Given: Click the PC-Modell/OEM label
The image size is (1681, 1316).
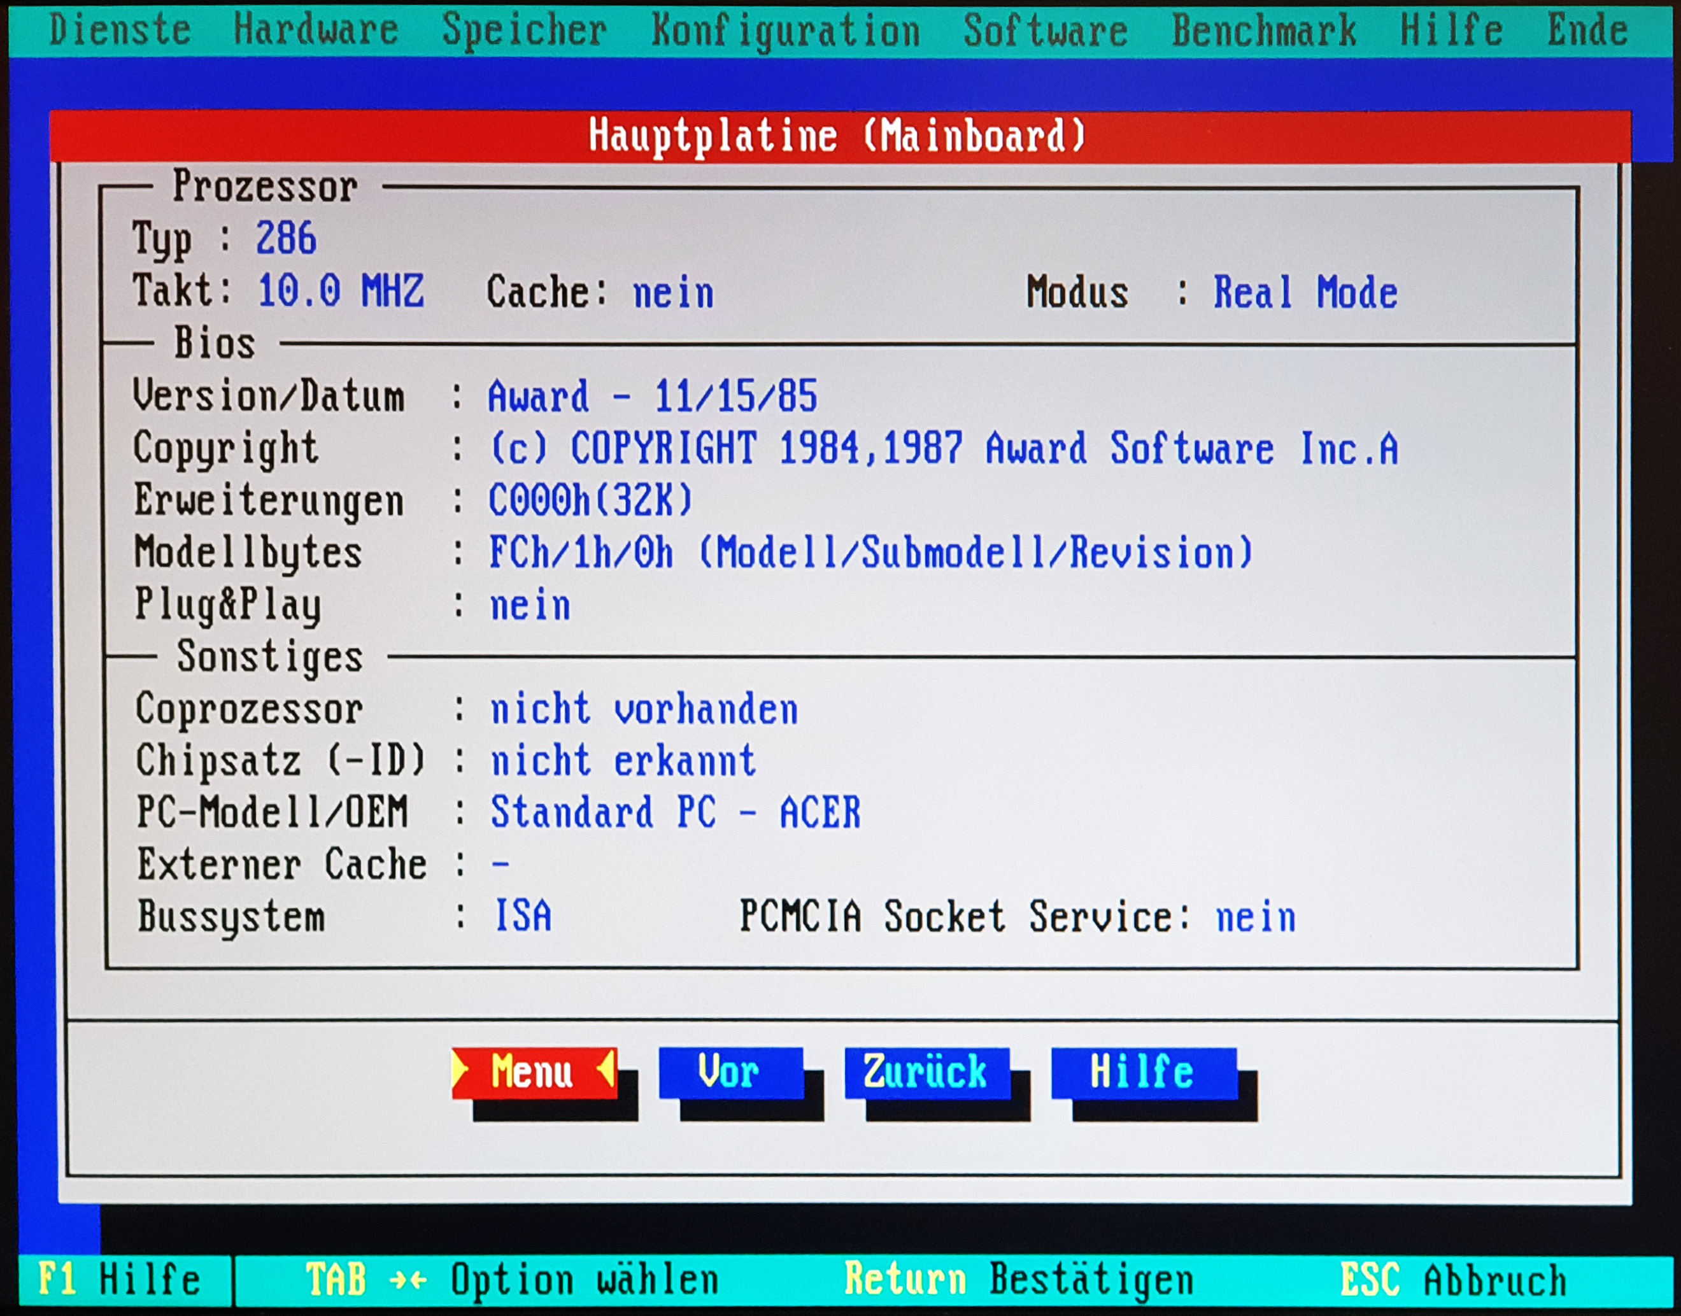Looking at the screenshot, I should point(272,813).
